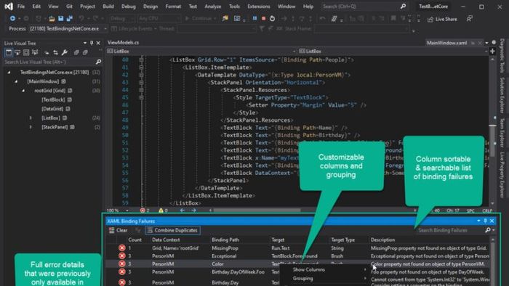
Task: Click the Save icon in the toolbar
Action: [60, 18]
